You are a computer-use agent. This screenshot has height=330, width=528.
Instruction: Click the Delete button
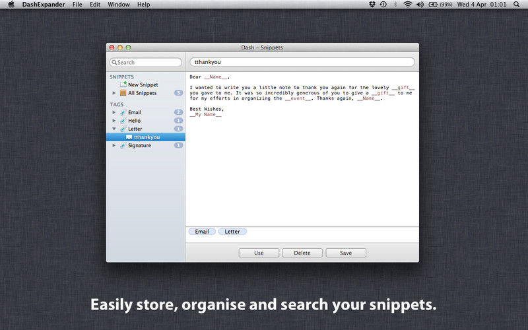tap(302, 253)
